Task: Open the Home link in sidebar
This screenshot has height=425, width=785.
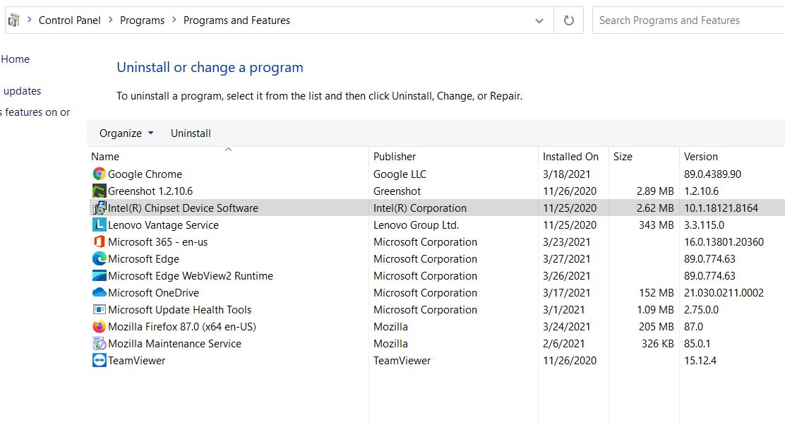Action: tap(15, 59)
